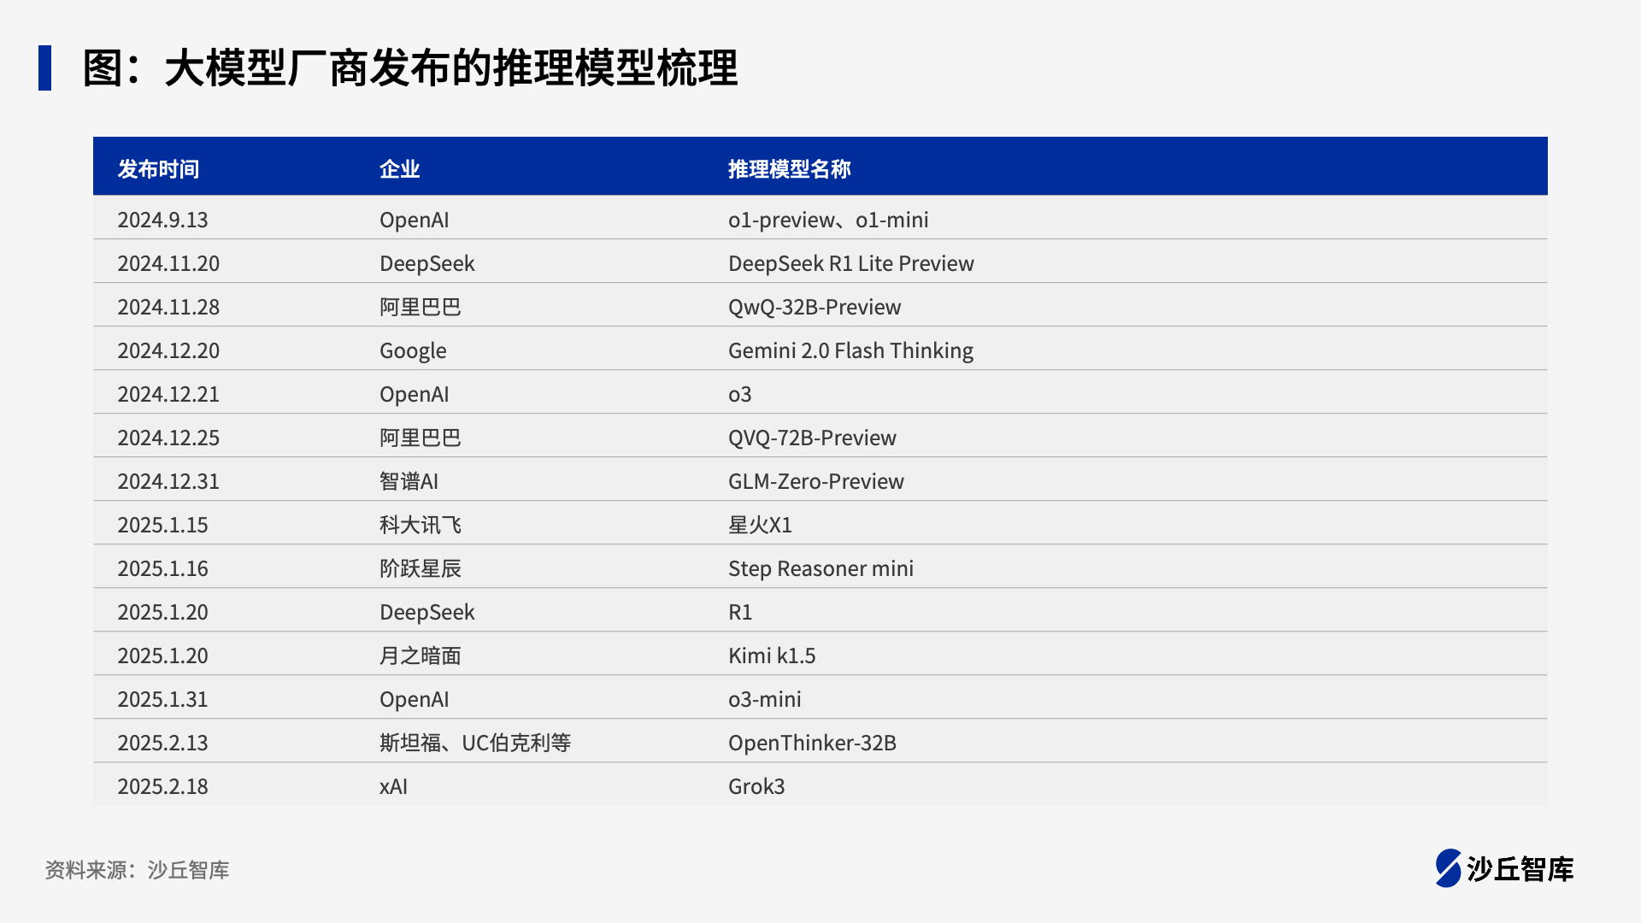This screenshot has height=923, width=1641.
Task: Click the Grok3 model cell
Action: coord(756,786)
